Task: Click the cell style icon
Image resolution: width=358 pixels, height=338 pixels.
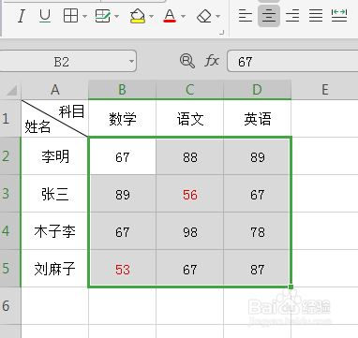Action: pyautogui.click(x=103, y=16)
